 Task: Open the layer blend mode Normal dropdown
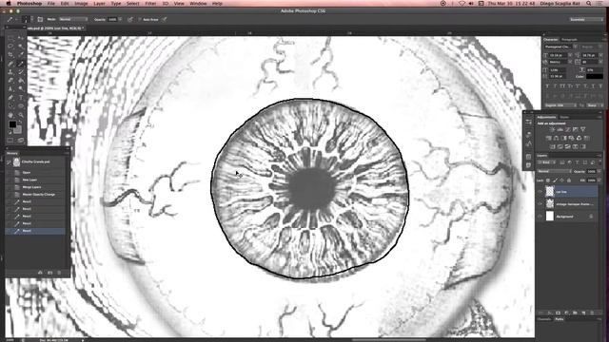tap(554, 171)
